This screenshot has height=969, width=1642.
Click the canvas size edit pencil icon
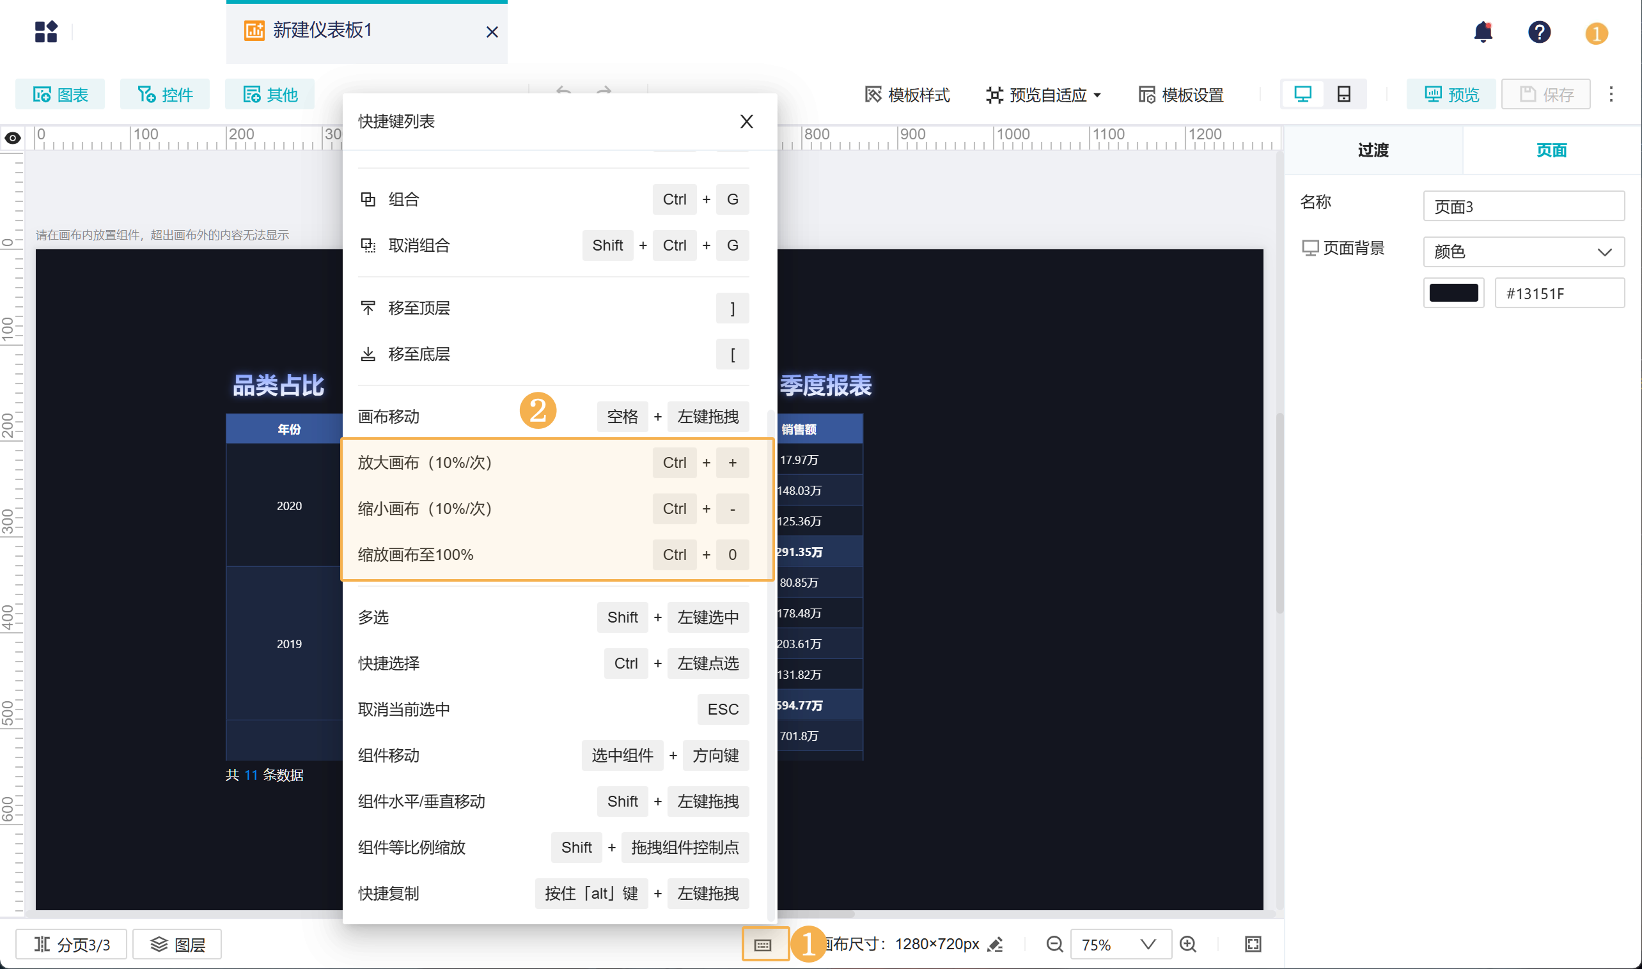(x=996, y=944)
